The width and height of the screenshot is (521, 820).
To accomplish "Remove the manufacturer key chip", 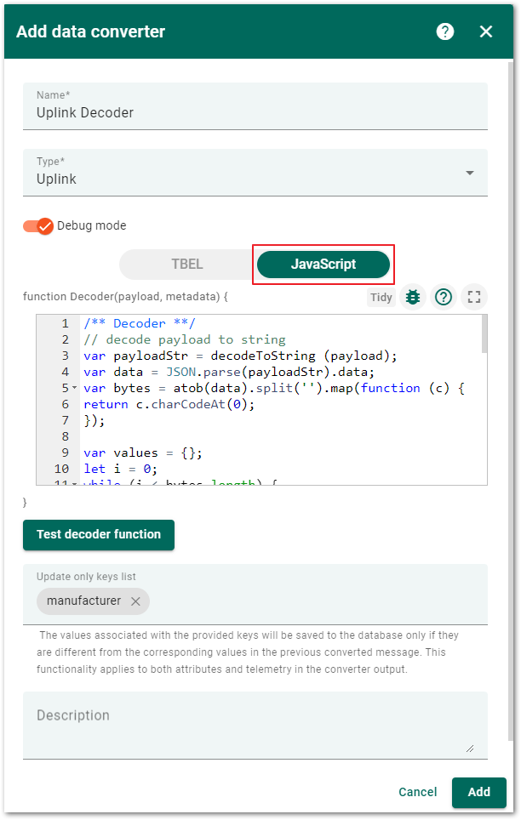I will [x=135, y=601].
